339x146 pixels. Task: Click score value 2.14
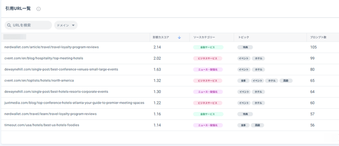tap(157, 47)
